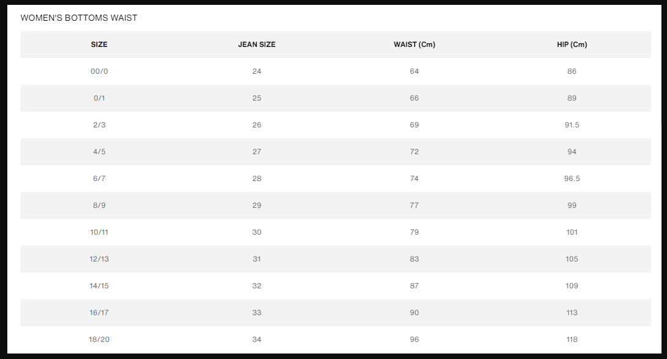Click waist value 96
The height and width of the screenshot is (359, 667).
[x=414, y=339]
